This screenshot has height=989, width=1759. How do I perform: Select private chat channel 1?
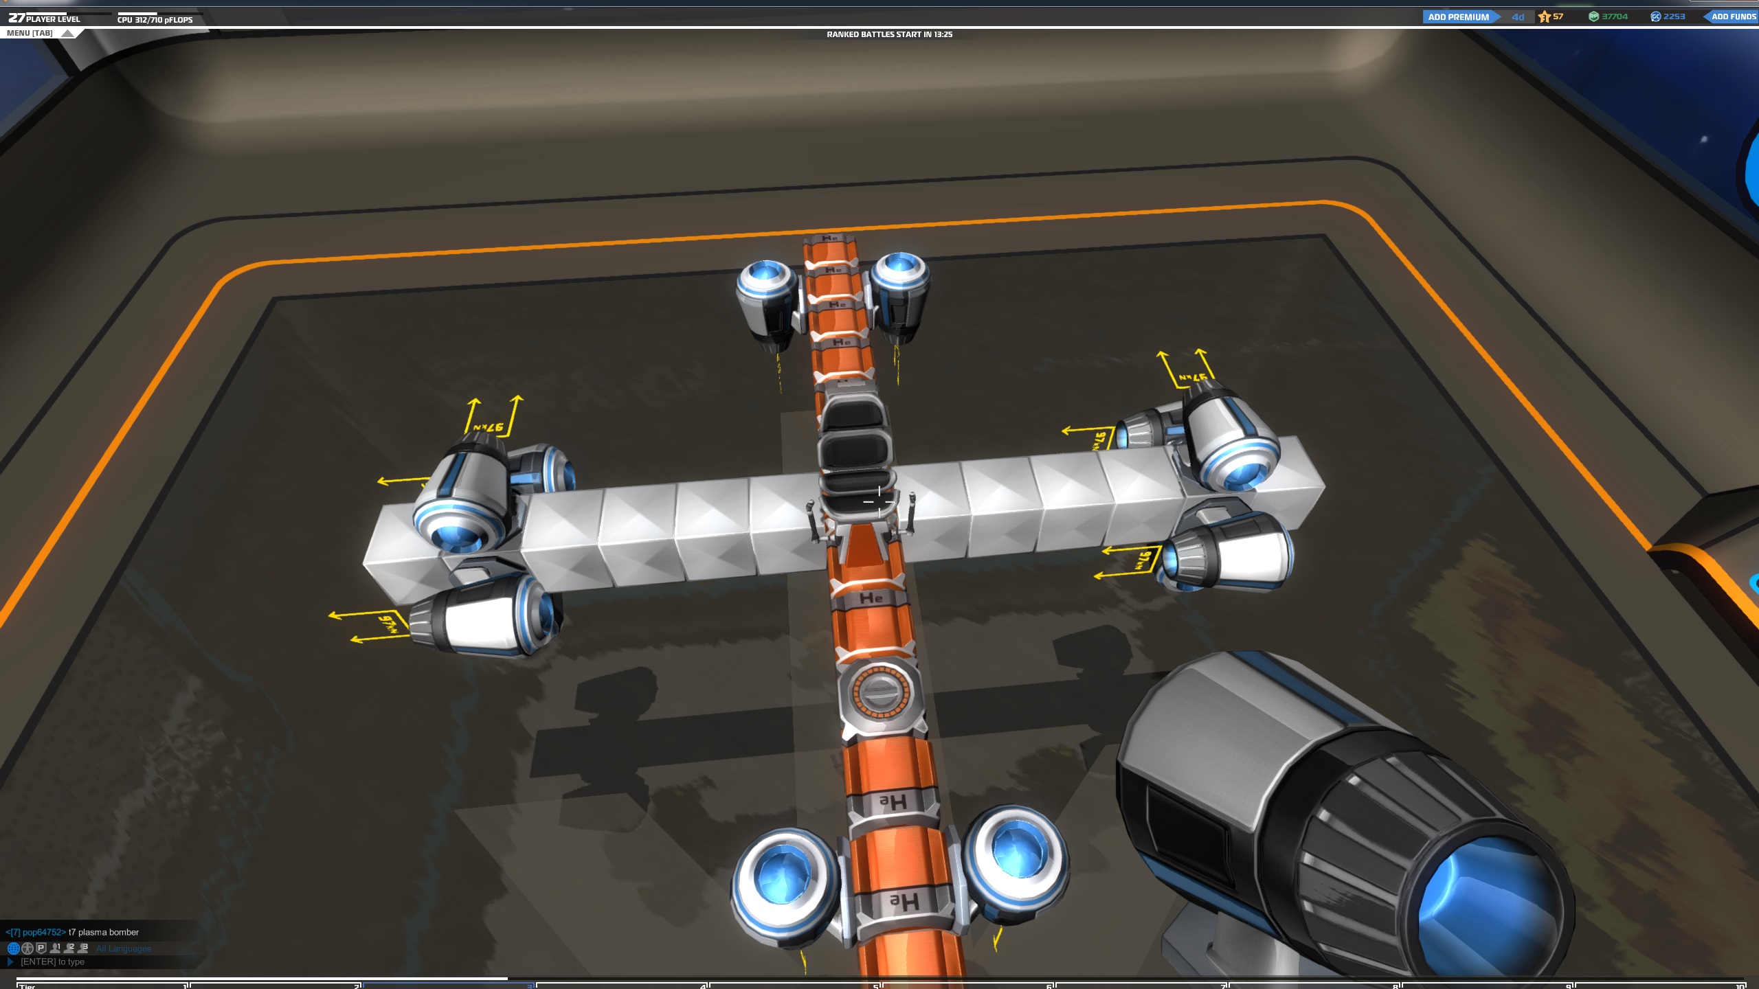pos(56,948)
